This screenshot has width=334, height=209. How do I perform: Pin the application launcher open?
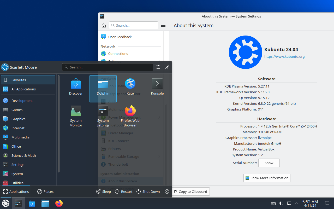[x=167, y=67]
